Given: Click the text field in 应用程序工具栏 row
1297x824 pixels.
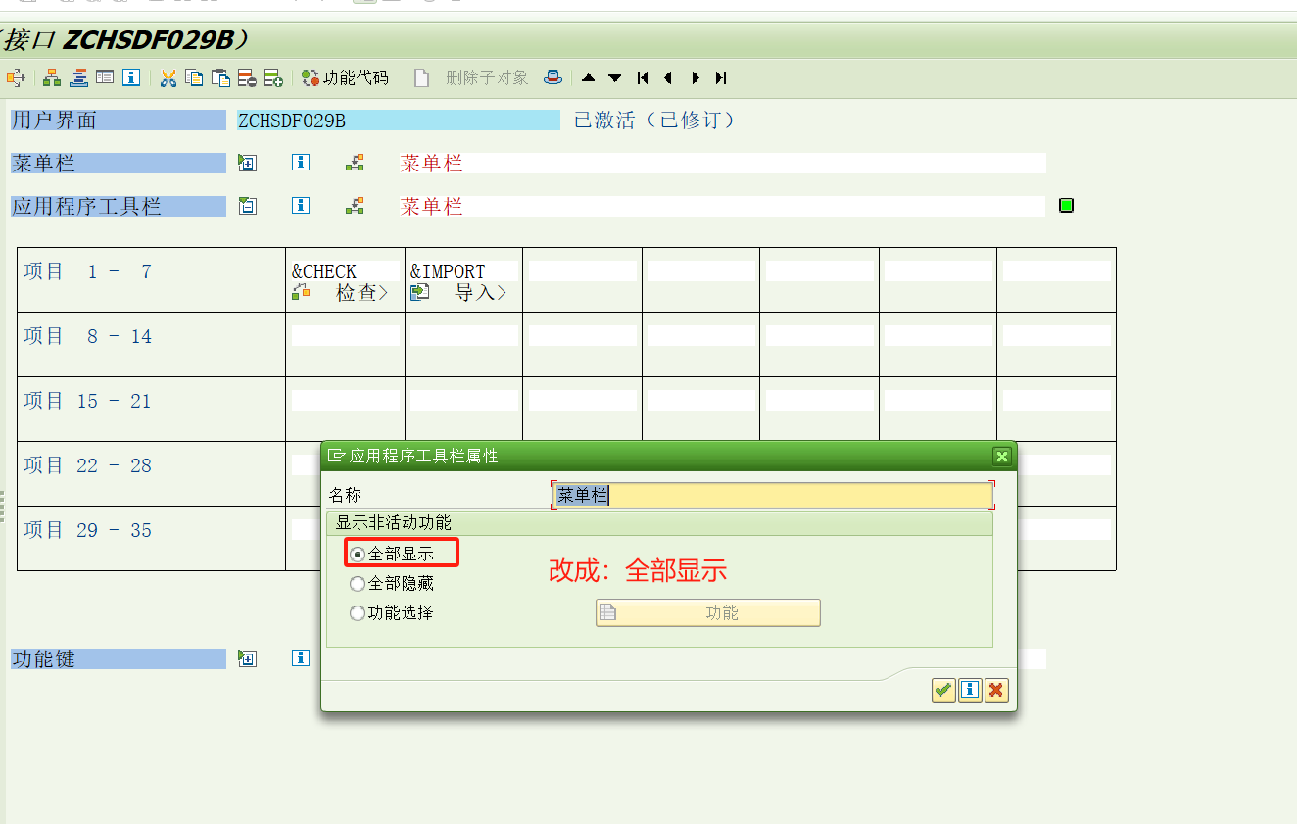Looking at the screenshot, I should click(x=722, y=206).
